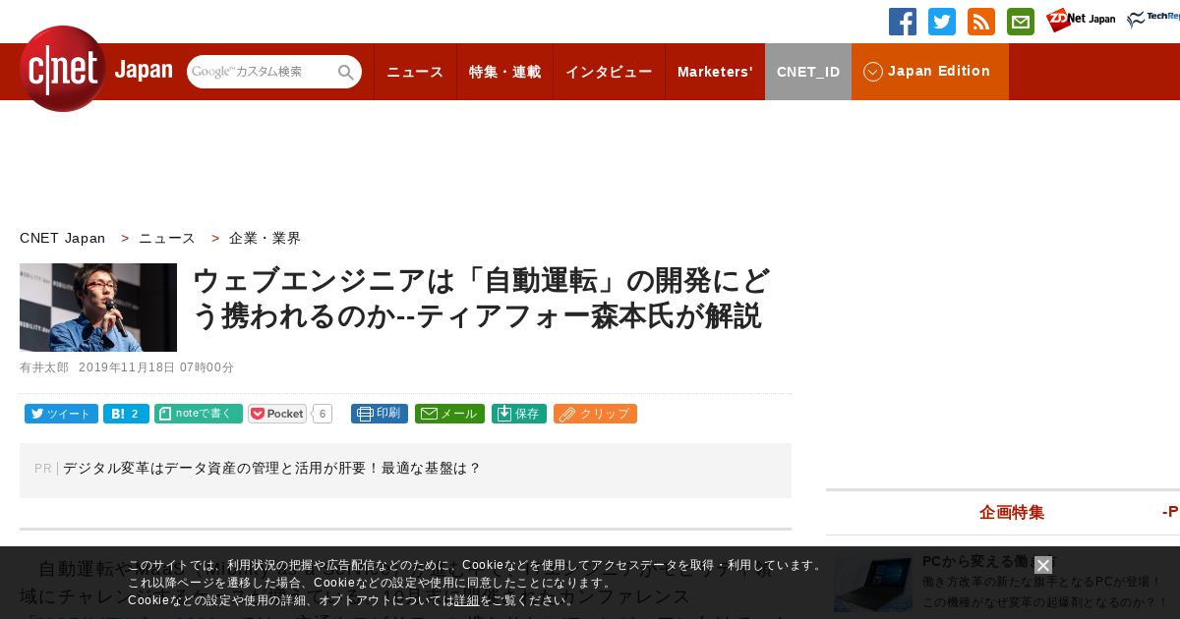Open the article speaker thumbnail
The image size is (1180, 619).
pyautogui.click(x=98, y=308)
